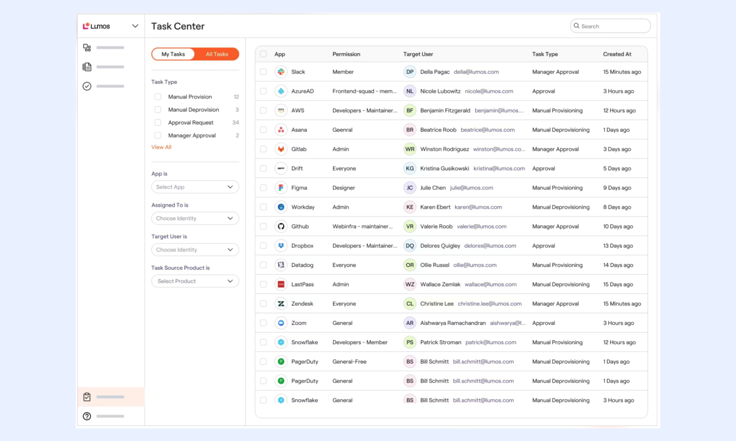This screenshot has height=441, width=736.
Task: Switch to All Tasks tab
Action: pyautogui.click(x=217, y=54)
